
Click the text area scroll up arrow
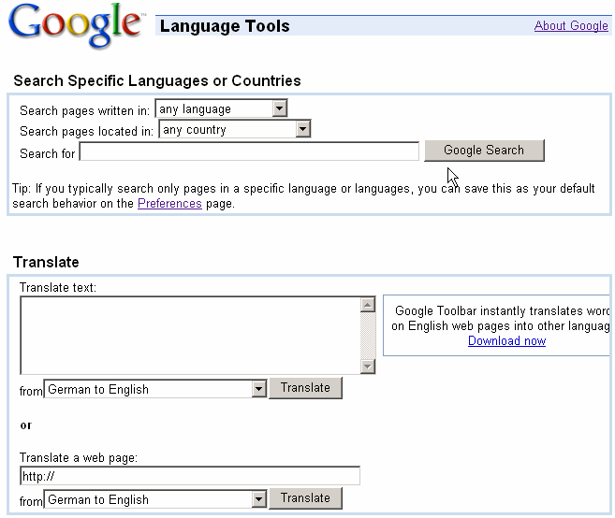point(368,305)
